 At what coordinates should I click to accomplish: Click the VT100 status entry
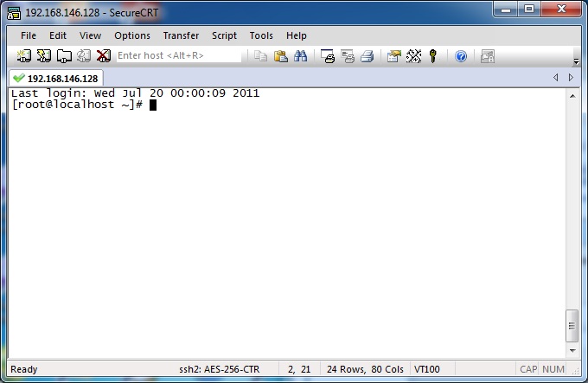(x=427, y=369)
